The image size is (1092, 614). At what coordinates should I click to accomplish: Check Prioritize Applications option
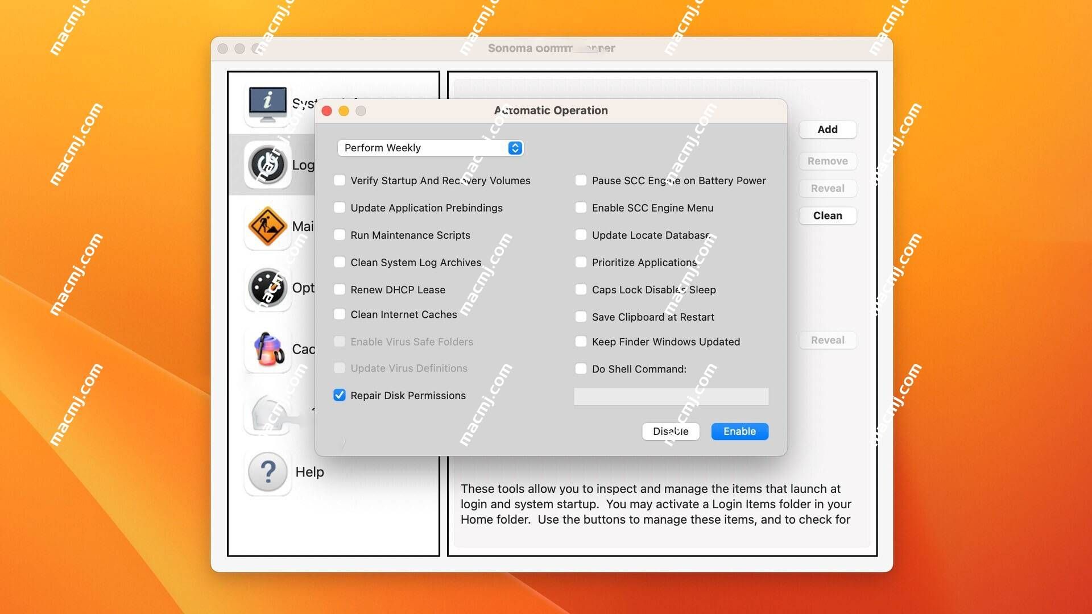point(581,262)
